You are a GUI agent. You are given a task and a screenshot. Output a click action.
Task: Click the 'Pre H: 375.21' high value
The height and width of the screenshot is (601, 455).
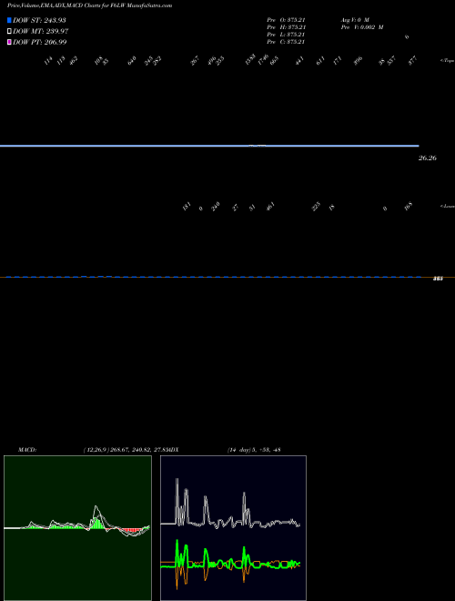click(286, 27)
